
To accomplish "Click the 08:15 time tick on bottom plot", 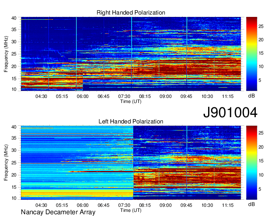I will pos(145,205).
